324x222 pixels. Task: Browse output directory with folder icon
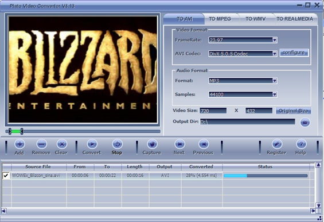click(305, 122)
